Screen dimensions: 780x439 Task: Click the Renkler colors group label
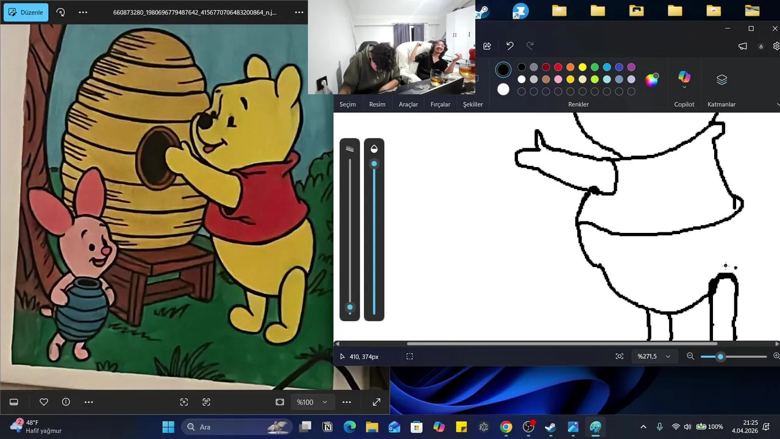coord(578,104)
